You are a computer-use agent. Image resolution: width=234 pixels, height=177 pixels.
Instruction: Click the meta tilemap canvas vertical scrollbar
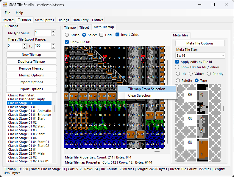[x=167, y=102]
